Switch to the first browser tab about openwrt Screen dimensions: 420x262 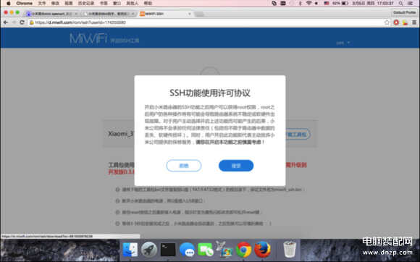coord(51,14)
